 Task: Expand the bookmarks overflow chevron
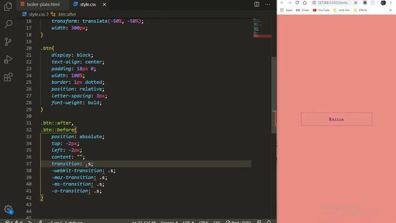pyautogui.click(x=390, y=10)
